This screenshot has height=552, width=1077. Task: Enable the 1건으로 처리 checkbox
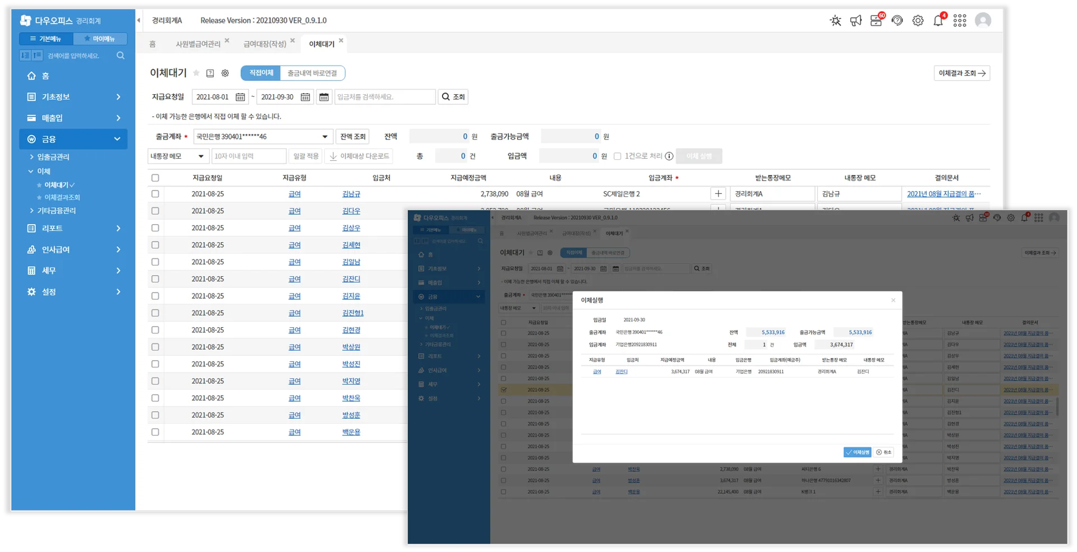[x=618, y=156]
